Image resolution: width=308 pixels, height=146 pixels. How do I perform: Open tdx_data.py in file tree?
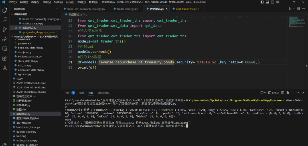point(25,65)
